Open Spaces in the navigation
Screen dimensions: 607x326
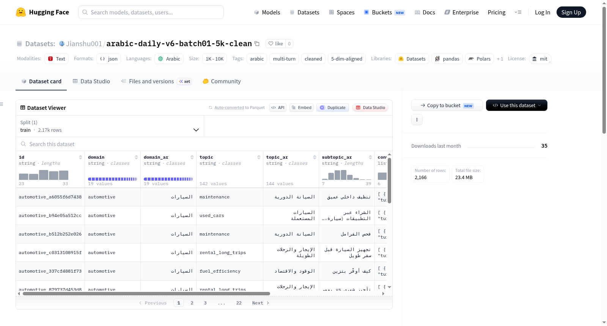[341, 12]
